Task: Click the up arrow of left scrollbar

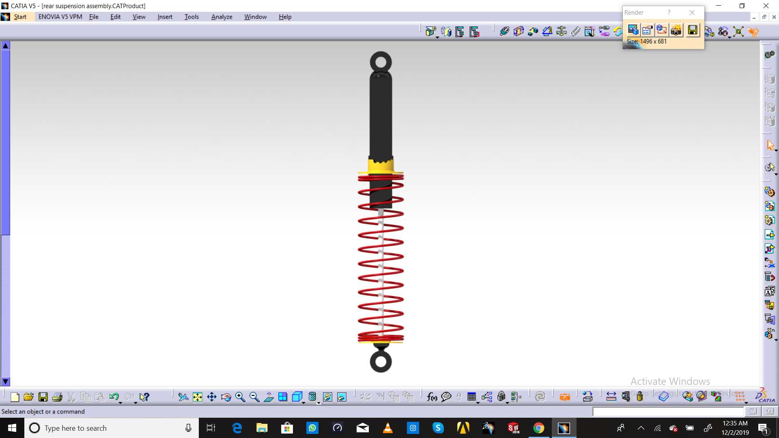Action: (5, 45)
